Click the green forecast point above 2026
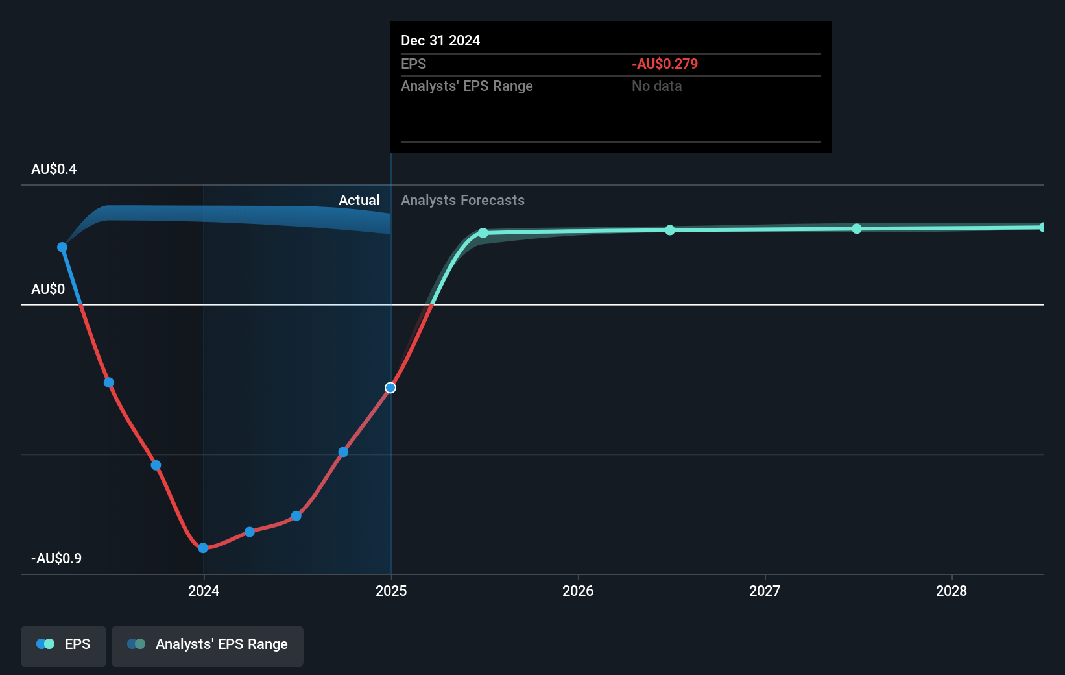 point(670,230)
